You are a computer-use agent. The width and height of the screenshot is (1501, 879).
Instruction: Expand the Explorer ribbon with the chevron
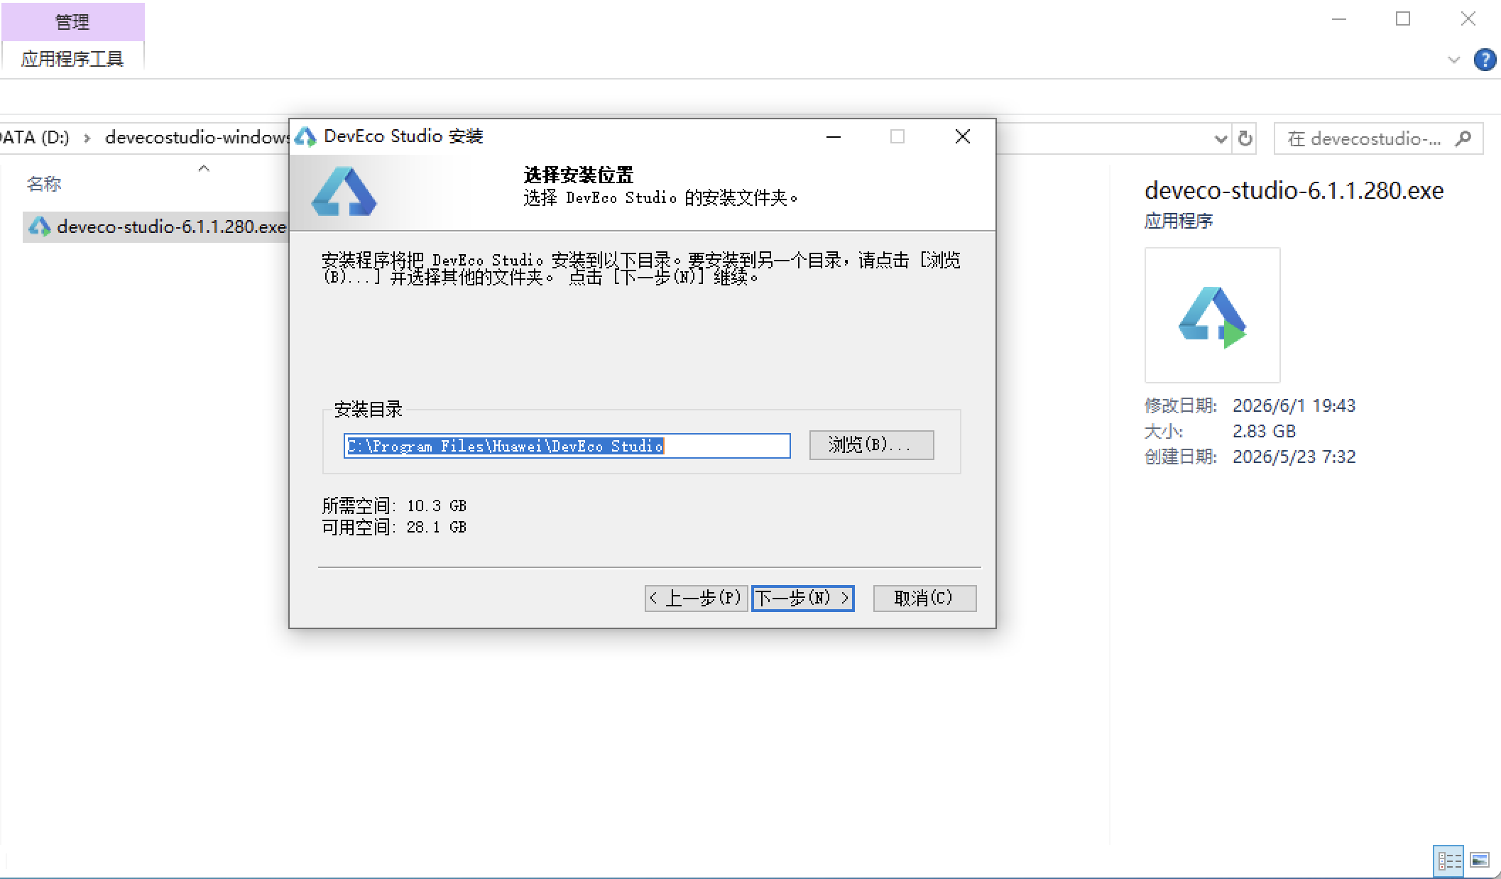tap(1453, 60)
